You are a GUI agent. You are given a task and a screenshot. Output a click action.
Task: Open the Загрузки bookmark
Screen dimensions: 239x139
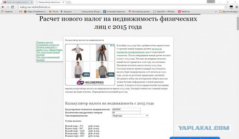point(66,12)
